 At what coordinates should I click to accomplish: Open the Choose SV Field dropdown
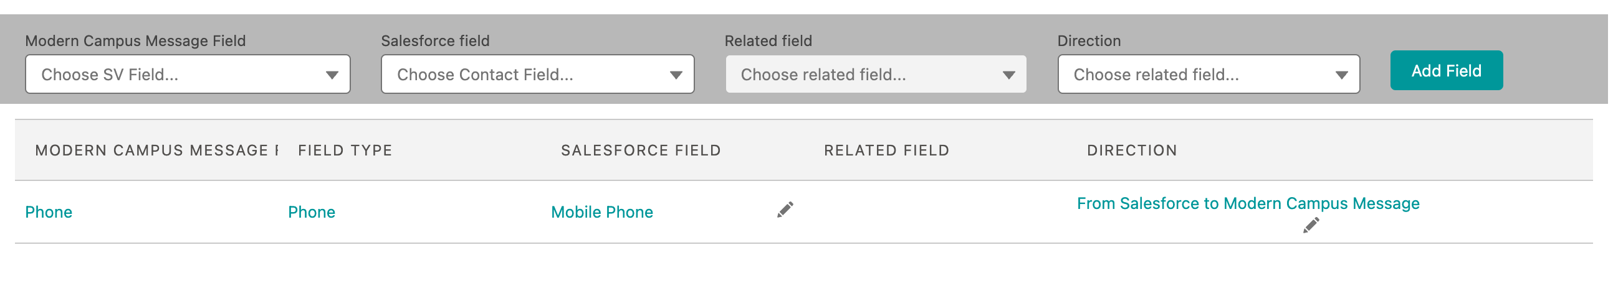188,74
